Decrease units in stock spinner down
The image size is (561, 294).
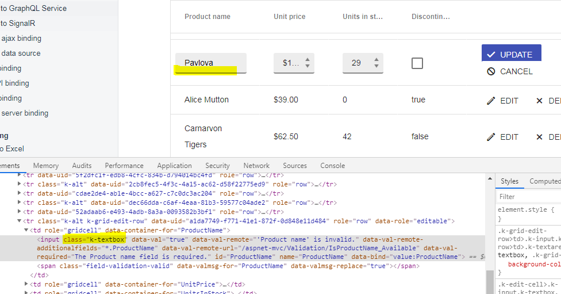coord(376,66)
